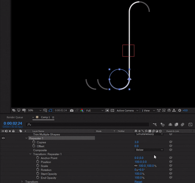Click the Show Channel RGB color icon
This screenshot has width=195, height=183.
[82, 111]
